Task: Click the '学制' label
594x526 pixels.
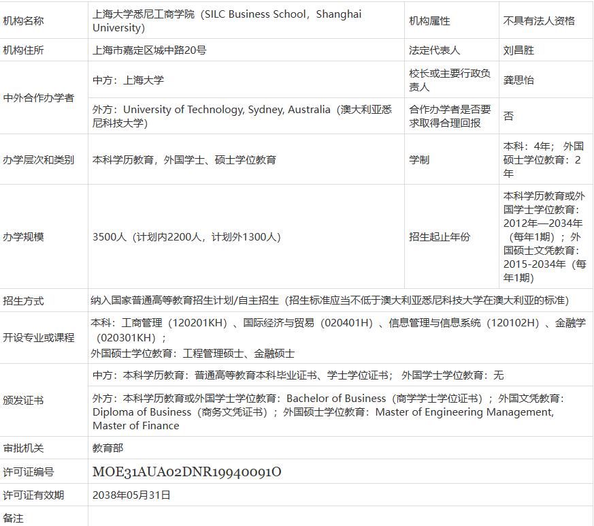Action: tap(419, 159)
